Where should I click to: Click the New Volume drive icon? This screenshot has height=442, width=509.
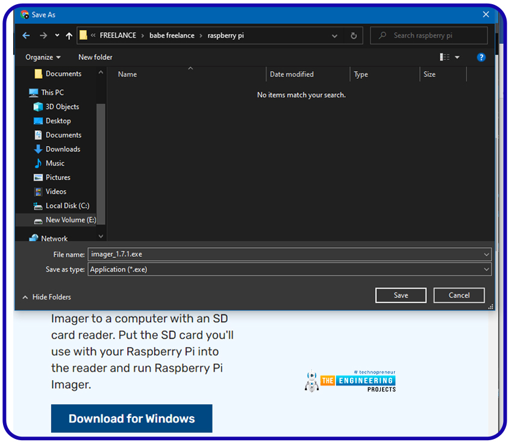[39, 221]
